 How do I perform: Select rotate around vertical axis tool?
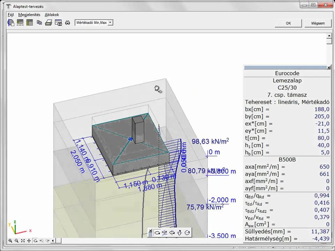click(x=172, y=233)
